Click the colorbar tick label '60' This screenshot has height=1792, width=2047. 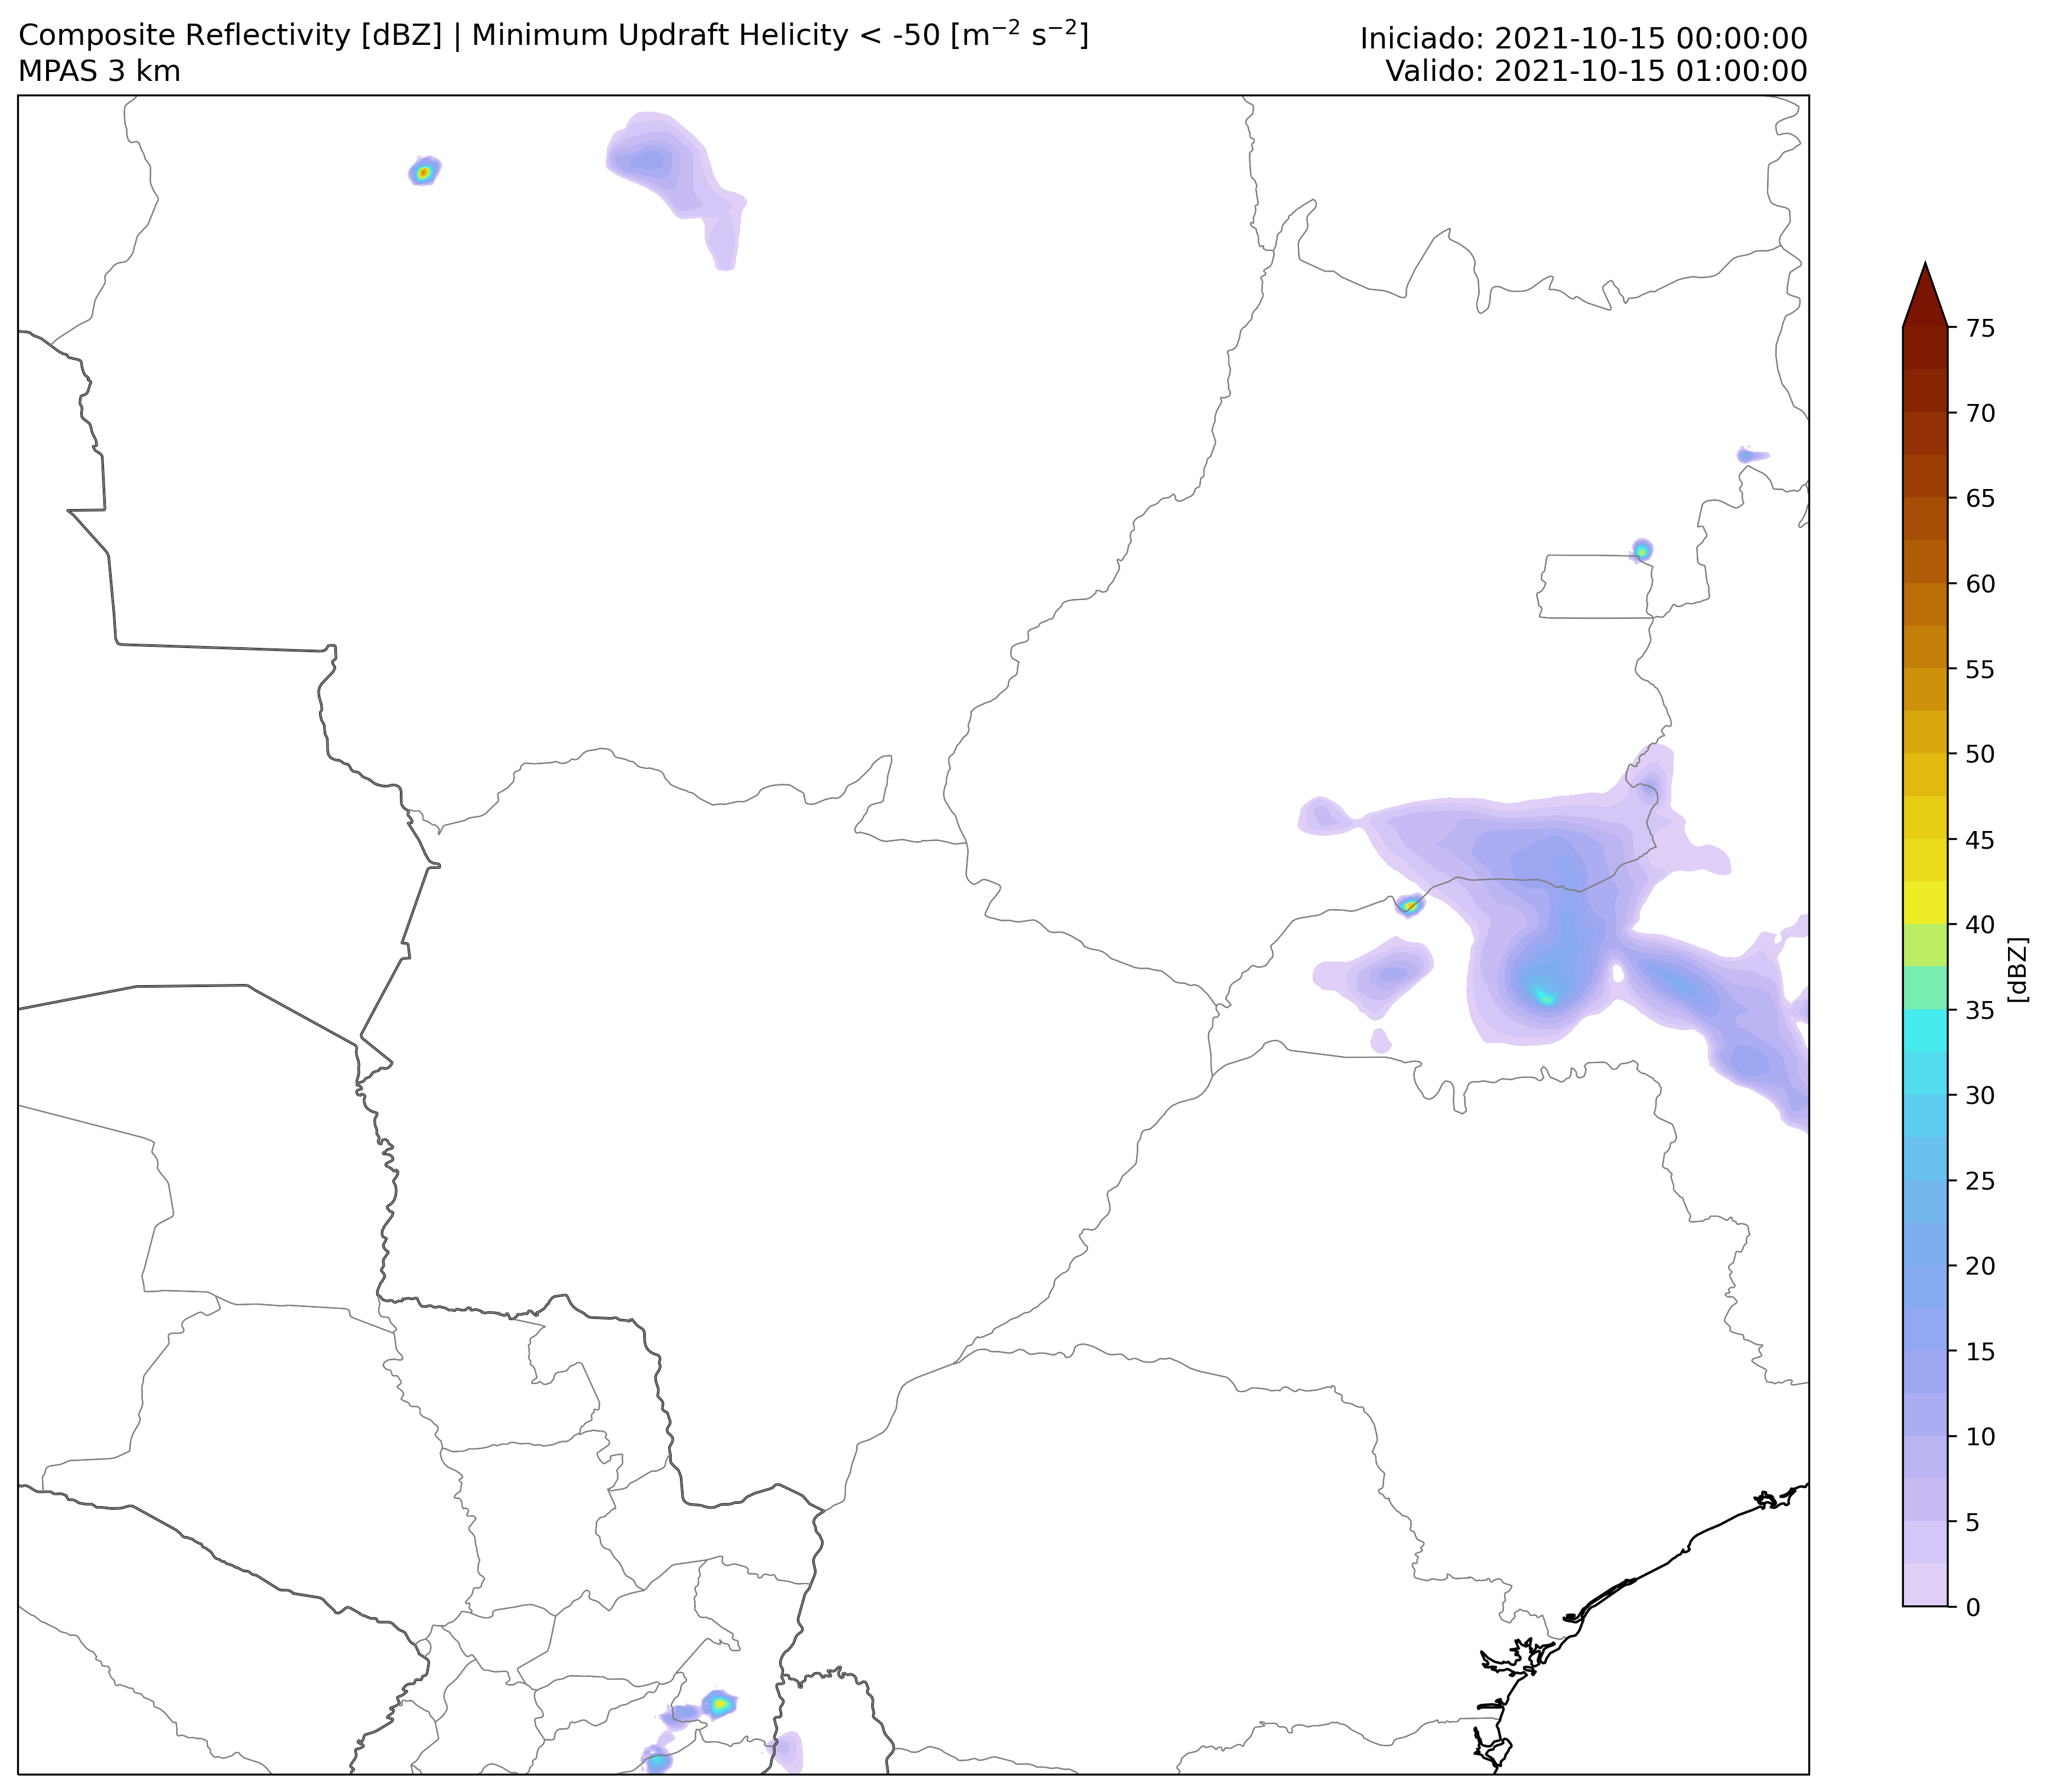point(1980,584)
